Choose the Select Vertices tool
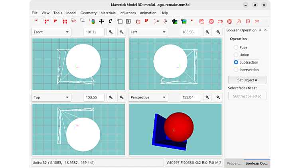 [36, 21]
